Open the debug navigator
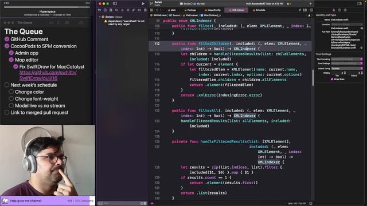 pyautogui.click(x=134, y=10)
